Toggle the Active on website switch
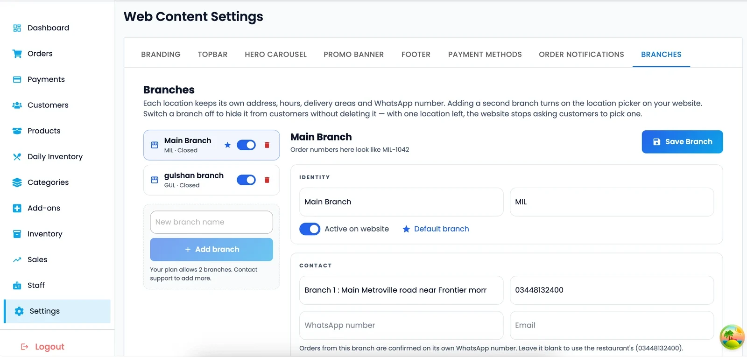This screenshot has width=747, height=357. [x=310, y=229]
